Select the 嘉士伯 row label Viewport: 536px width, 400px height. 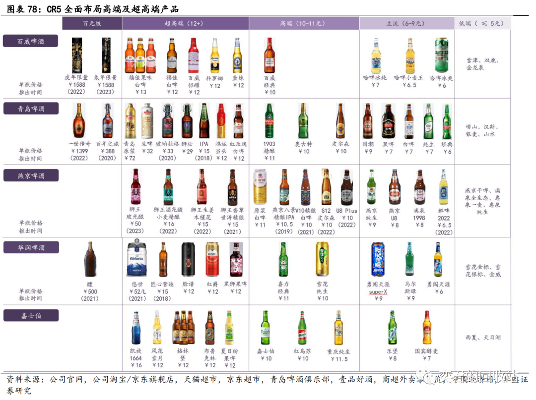[x=31, y=315]
